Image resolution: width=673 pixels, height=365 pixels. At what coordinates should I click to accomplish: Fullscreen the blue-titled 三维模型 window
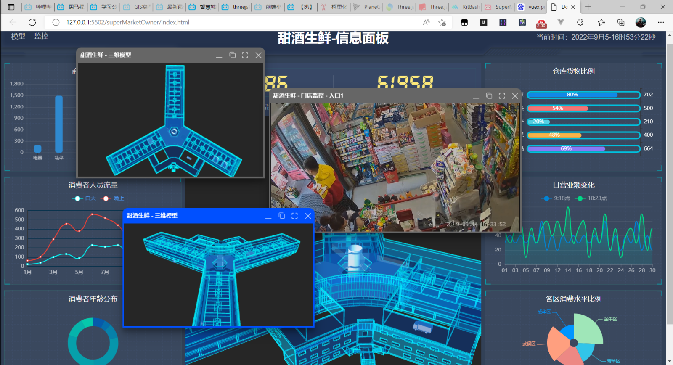pyautogui.click(x=294, y=216)
